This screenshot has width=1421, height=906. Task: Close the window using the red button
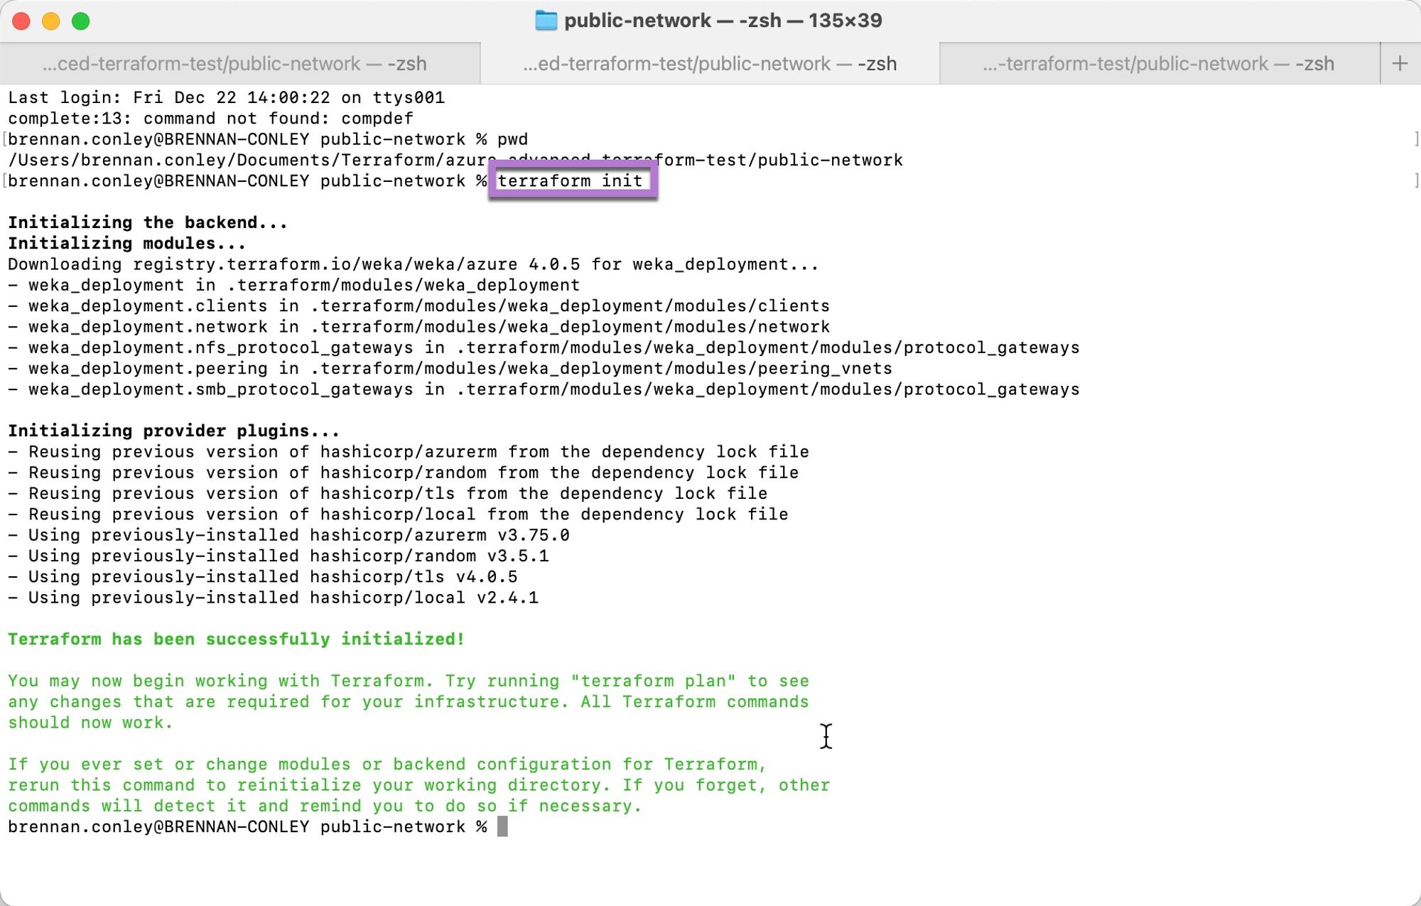[x=21, y=21]
